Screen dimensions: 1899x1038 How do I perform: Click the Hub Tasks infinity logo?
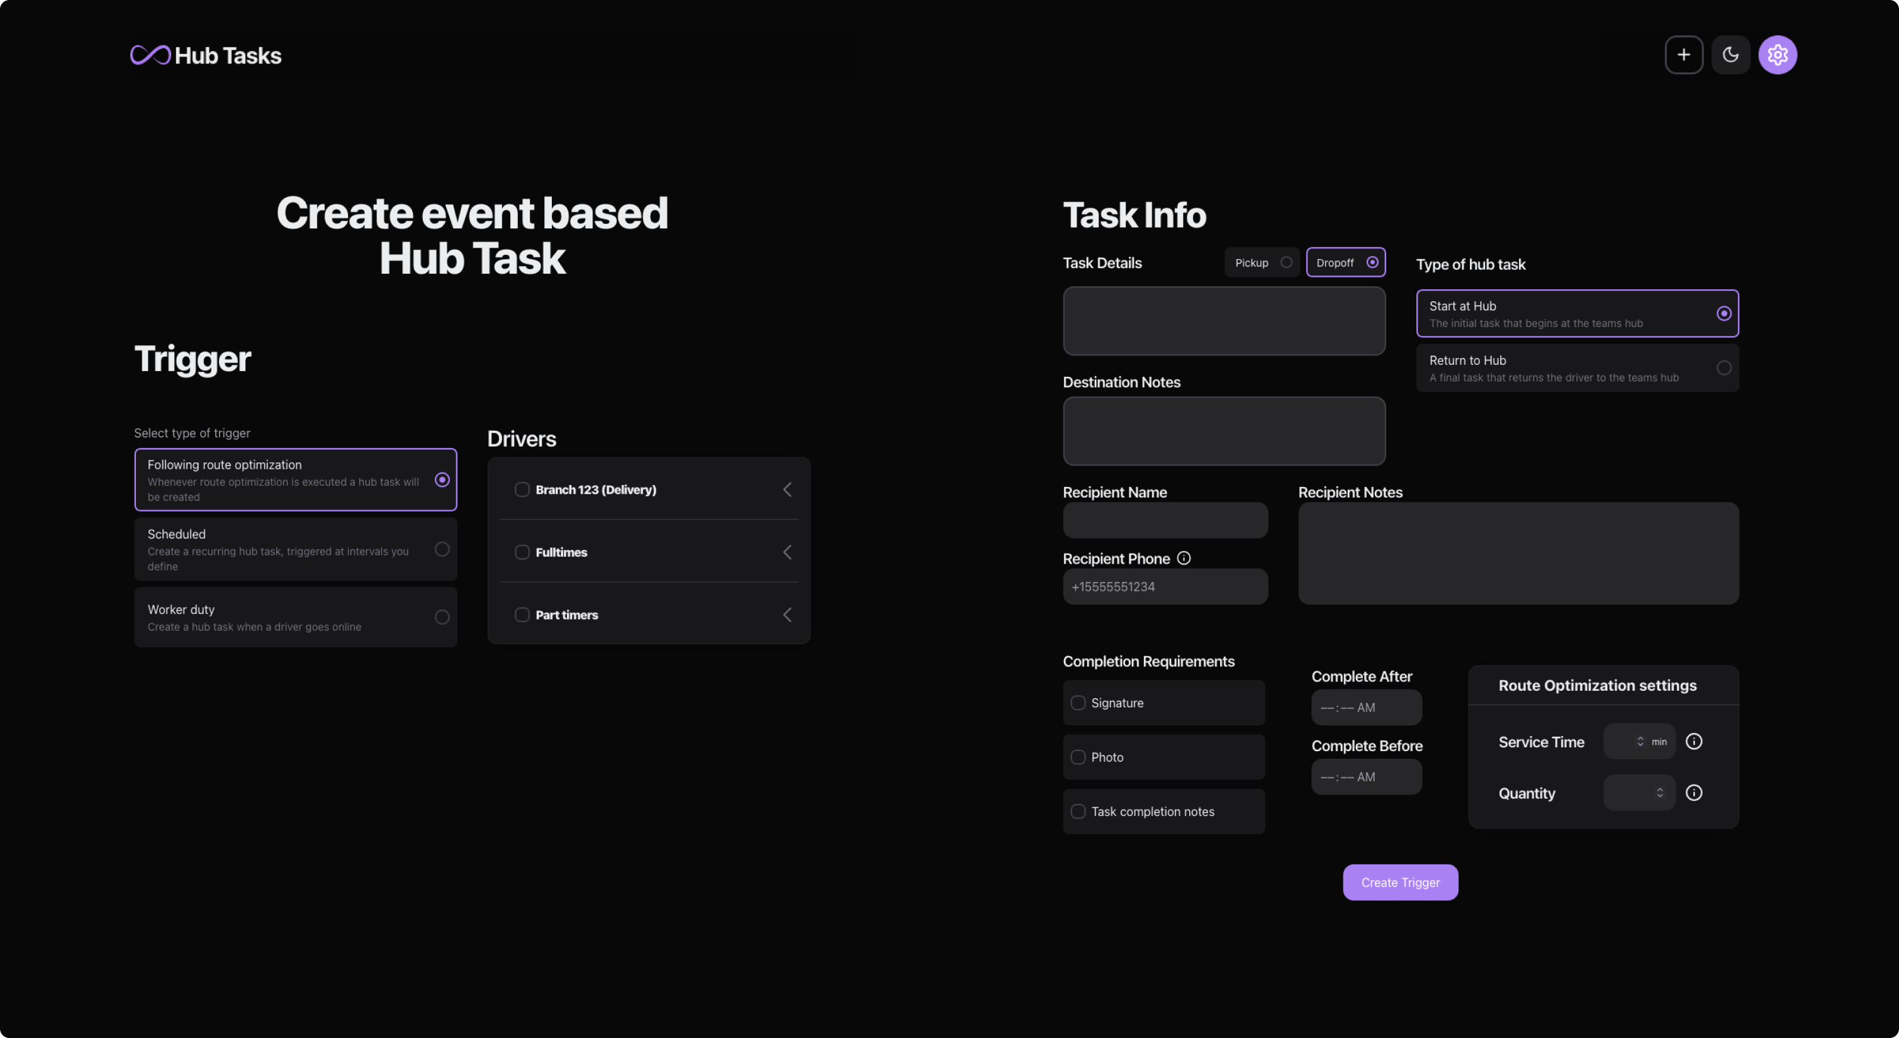(x=150, y=55)
